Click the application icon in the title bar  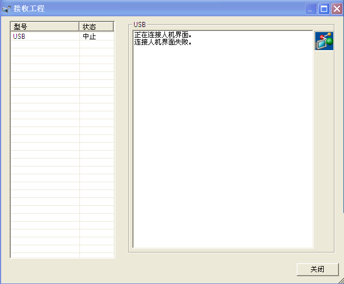pos(7,9)
